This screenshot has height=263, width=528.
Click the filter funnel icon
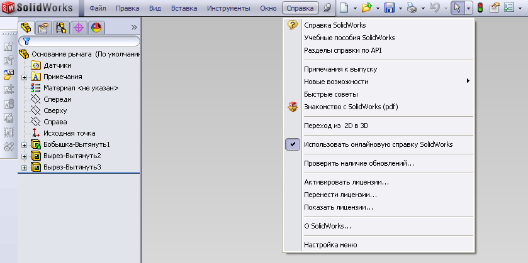26,41
